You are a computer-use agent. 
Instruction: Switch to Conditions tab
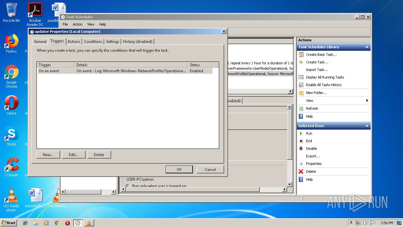(93, 42)
